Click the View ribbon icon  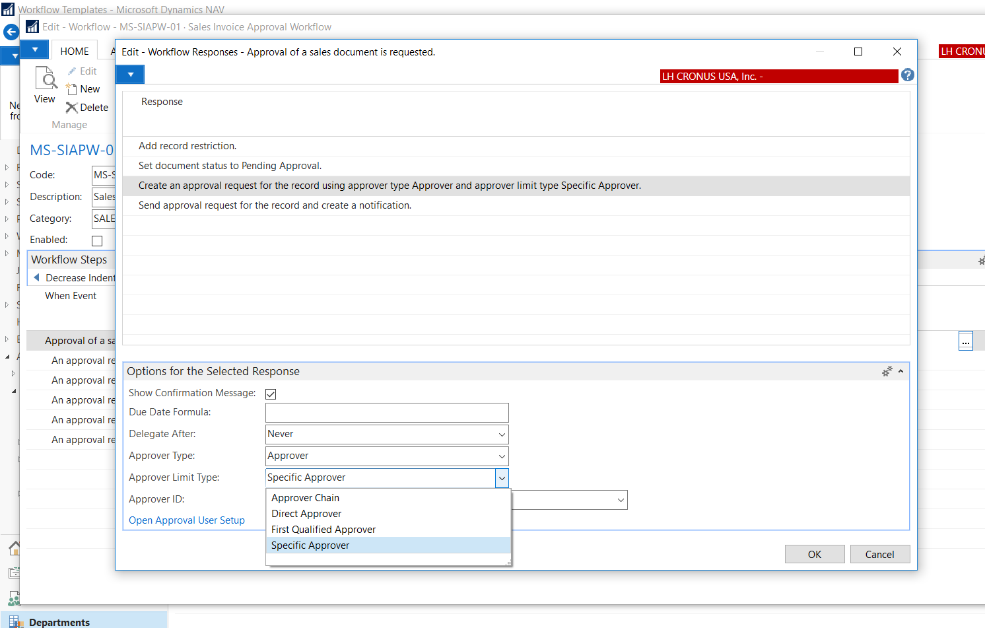[45, 81]
